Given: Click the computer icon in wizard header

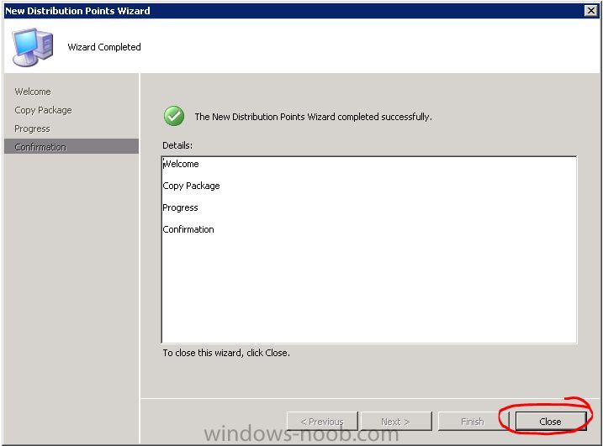Looking at the screenshot, I should point(33,47).
